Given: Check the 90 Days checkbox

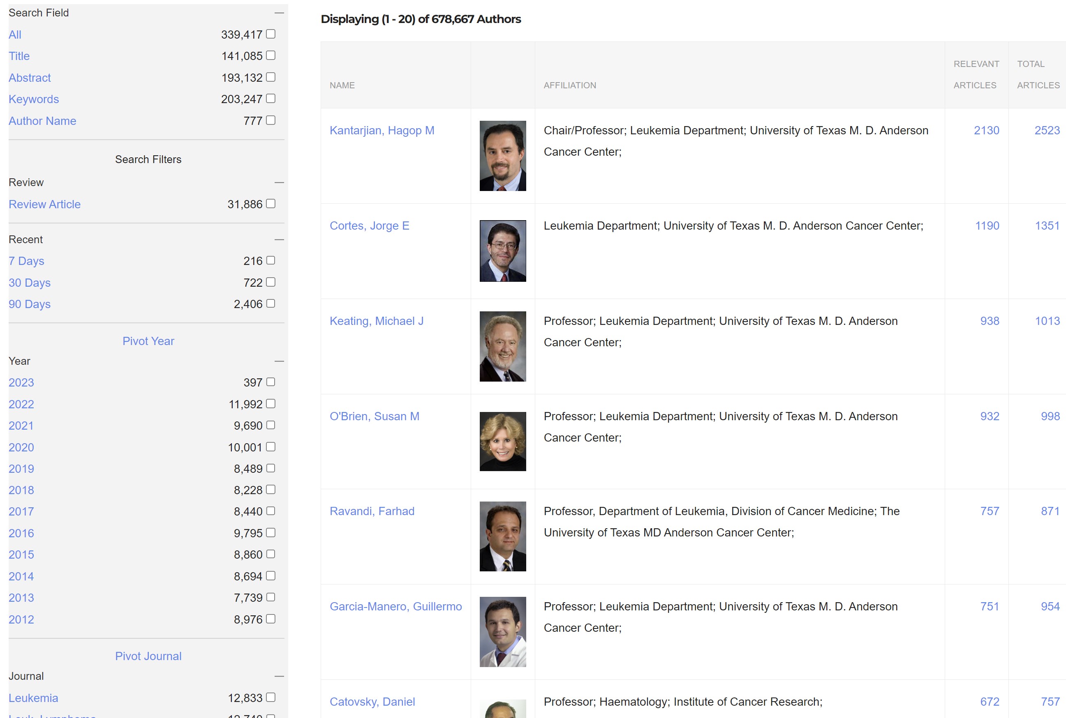Looking at the screenshot, I should [x=271, y=304].
